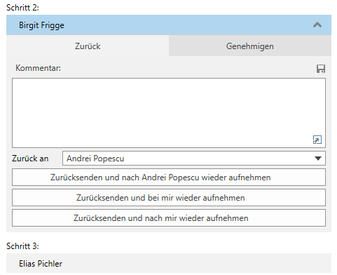Switch to the Genehmigen tab
The width and height of the screenshot is (337, 275).
click(x=250, y=46)
